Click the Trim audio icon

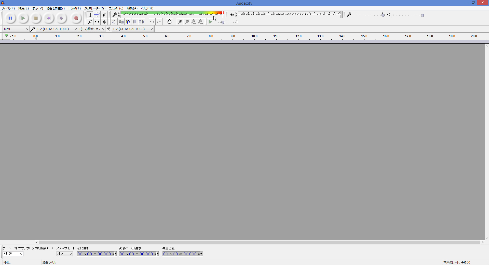pyautogui.click(x=135, y=22)
